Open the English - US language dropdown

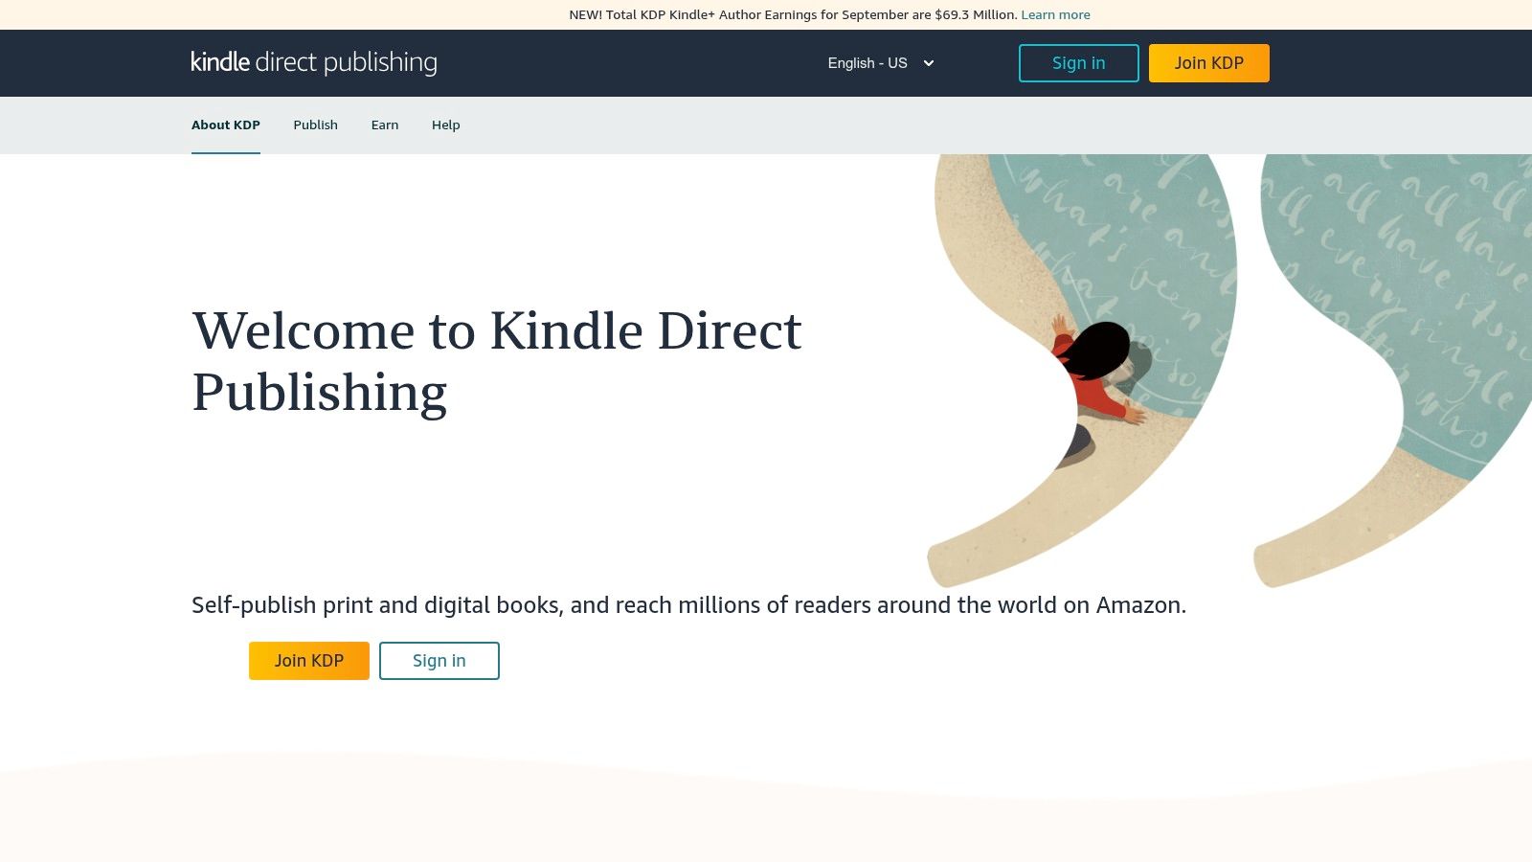pyautogui.click(x=881, y=63)
